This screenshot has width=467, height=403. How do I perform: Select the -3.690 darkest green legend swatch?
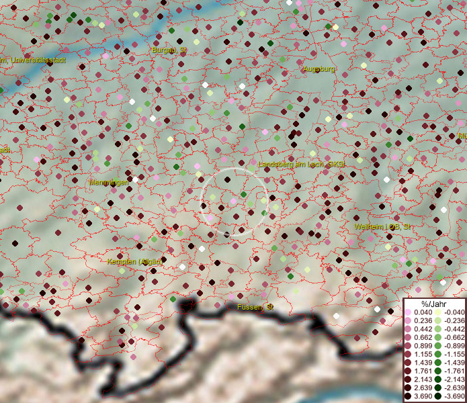pyautogui.click(x=437, y=397)
